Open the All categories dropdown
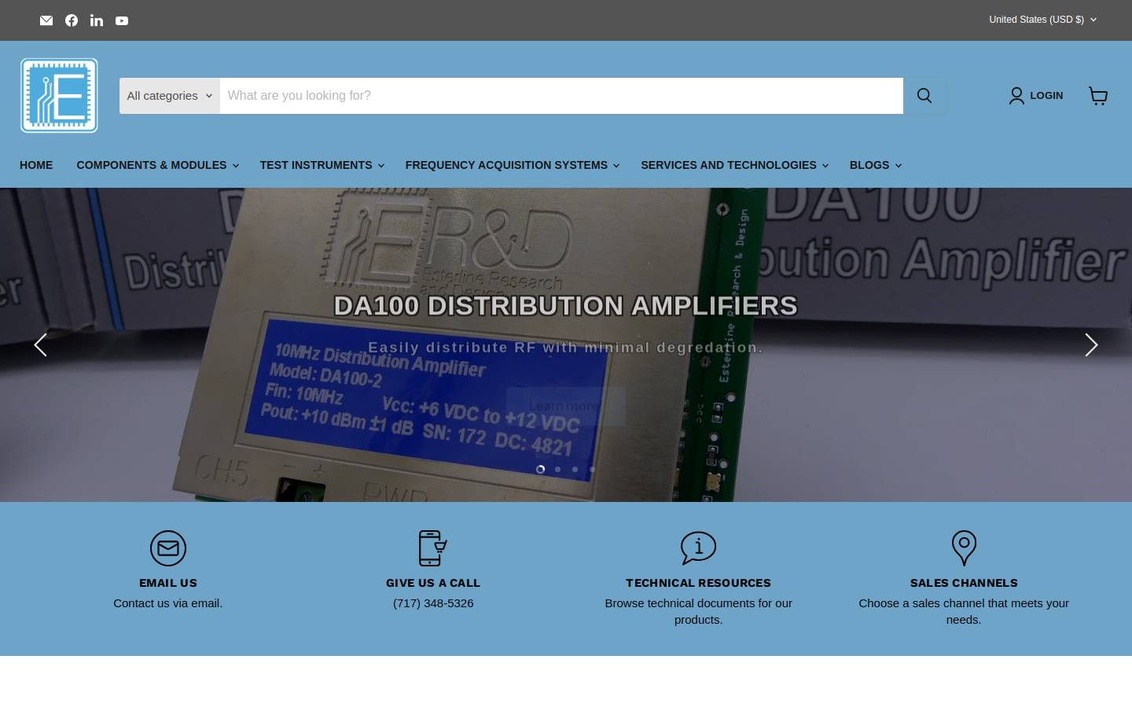Image resolution: width=1132 pixels, height=707 pixels. 170,96
